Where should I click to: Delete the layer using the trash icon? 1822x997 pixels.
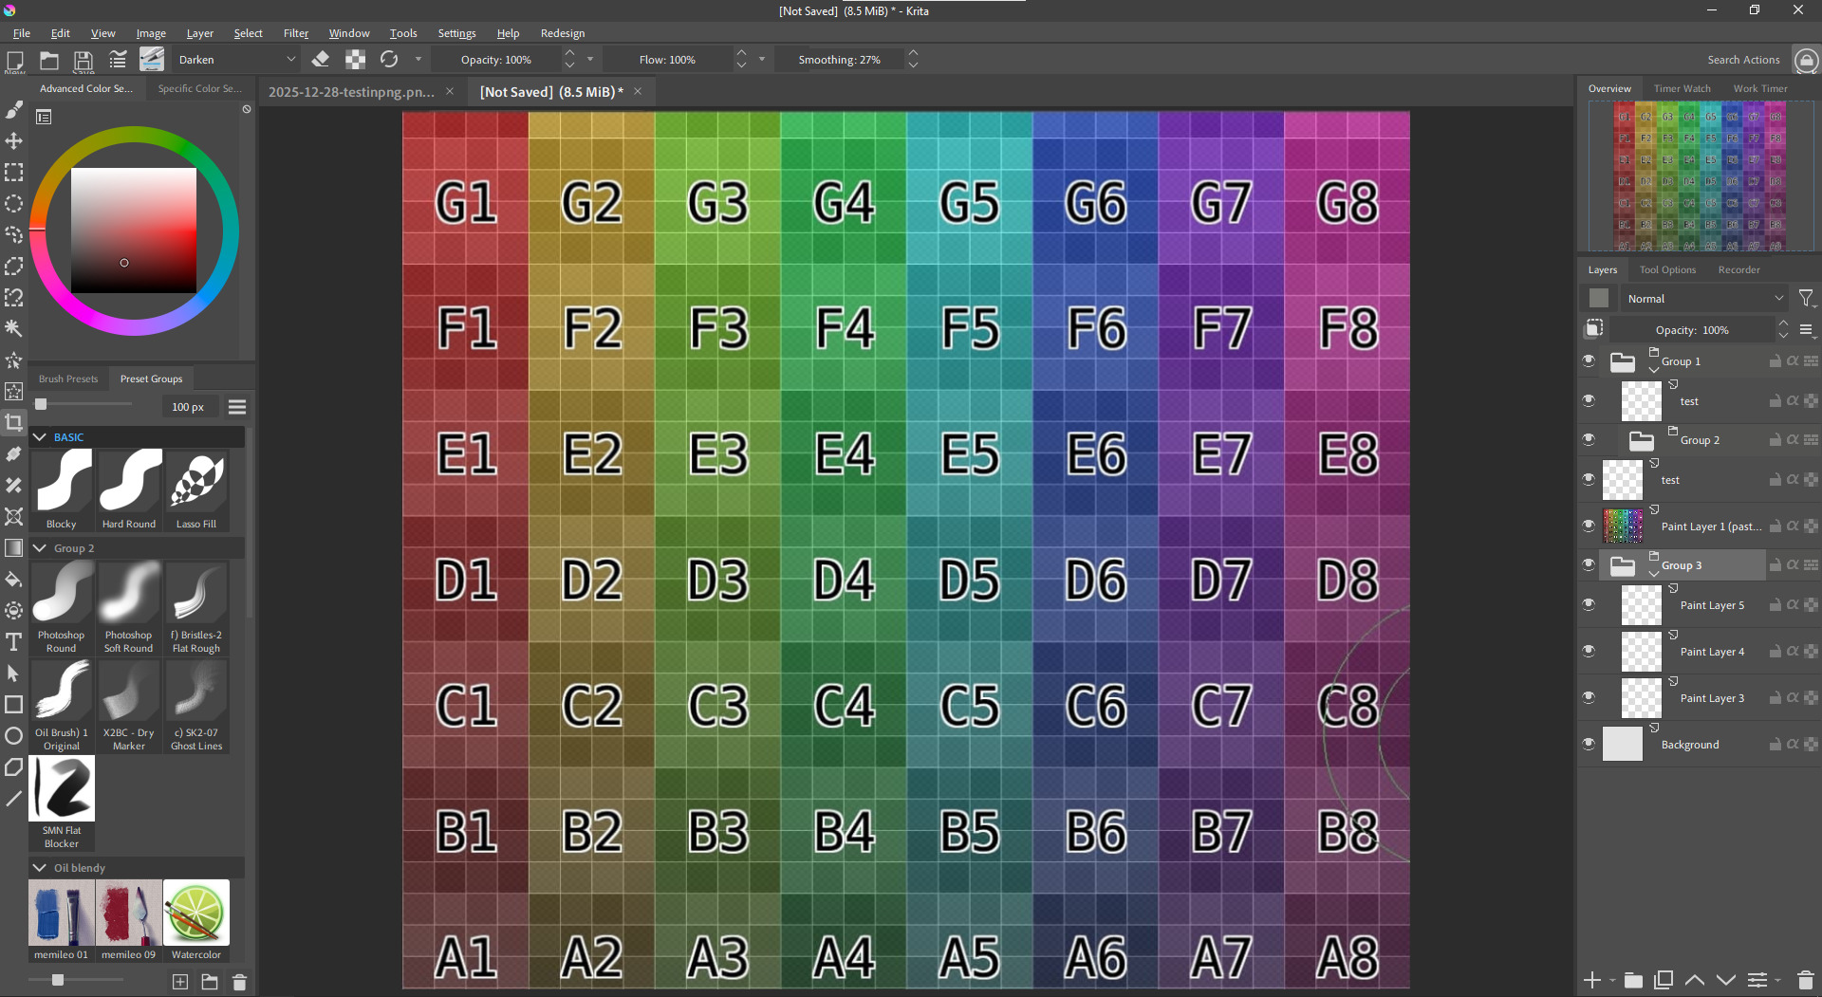(1805, 980)
